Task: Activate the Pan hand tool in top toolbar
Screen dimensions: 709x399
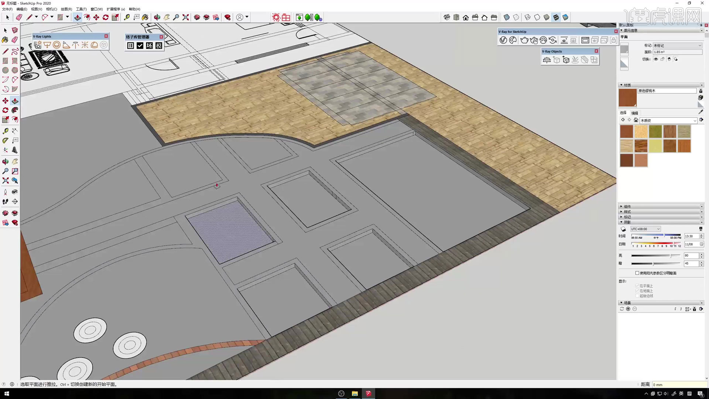Action: 167,17
